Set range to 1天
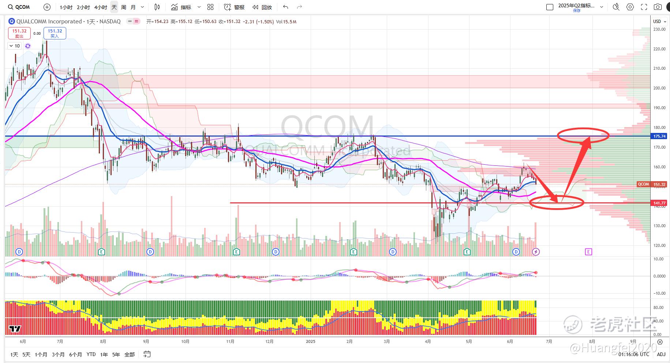Image resolution: width=670 pixels, height=363 pixels. coord(14,354)
